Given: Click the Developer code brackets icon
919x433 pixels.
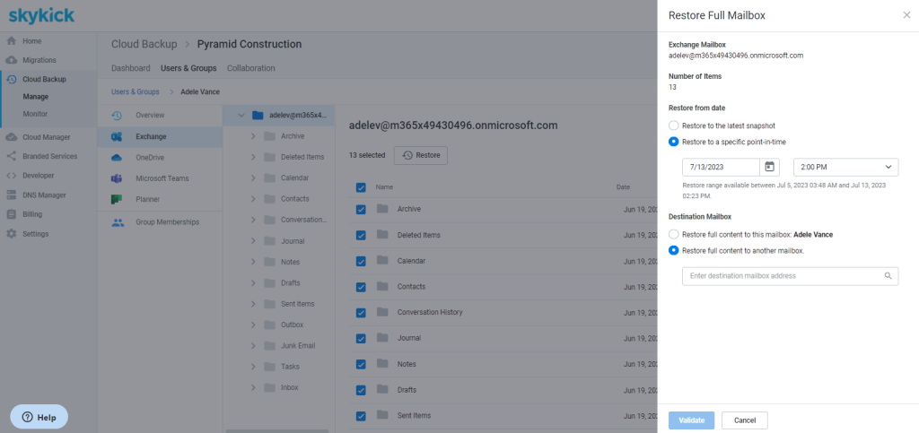Looking at the screenshot, I should [x=11, y=176].
